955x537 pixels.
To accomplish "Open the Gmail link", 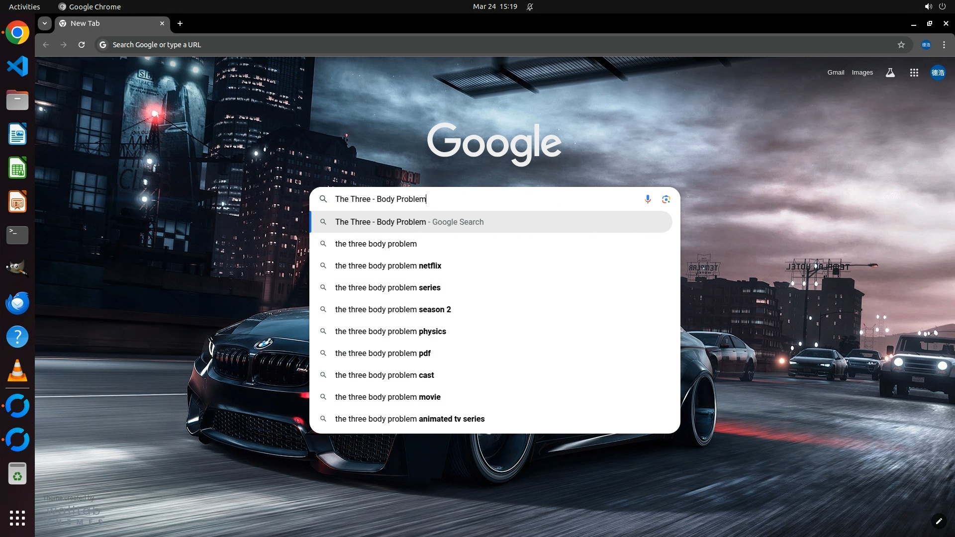I will click(x=836, y=73).
